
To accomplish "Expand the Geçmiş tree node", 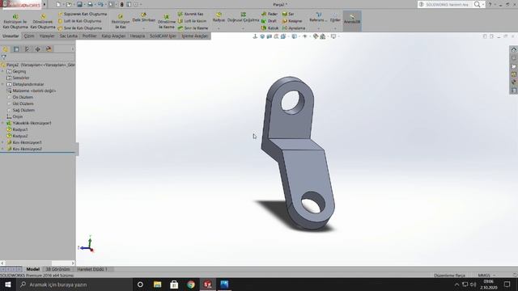I will coord(2,71).
